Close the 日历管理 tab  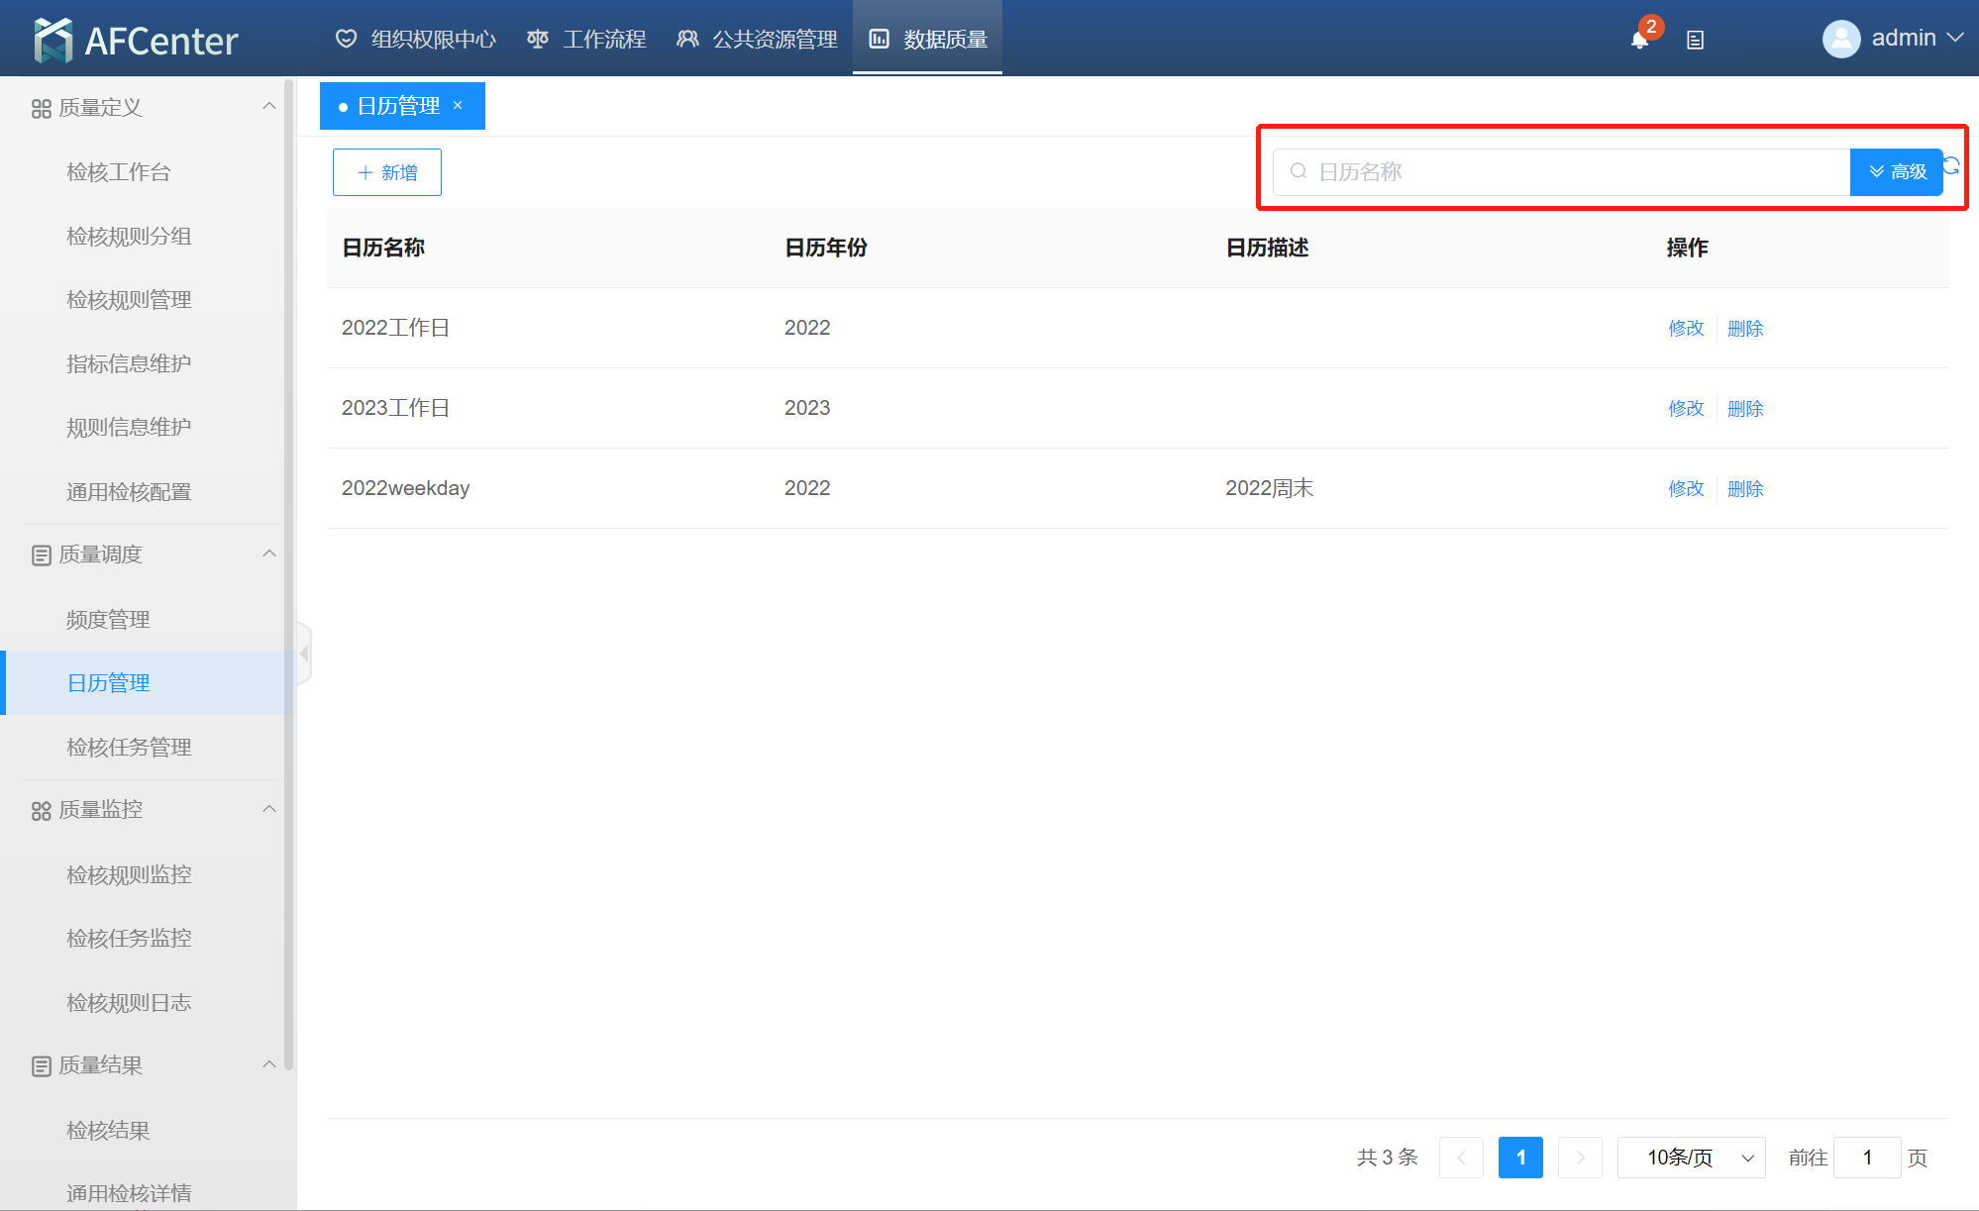click(x=458, y=105)
